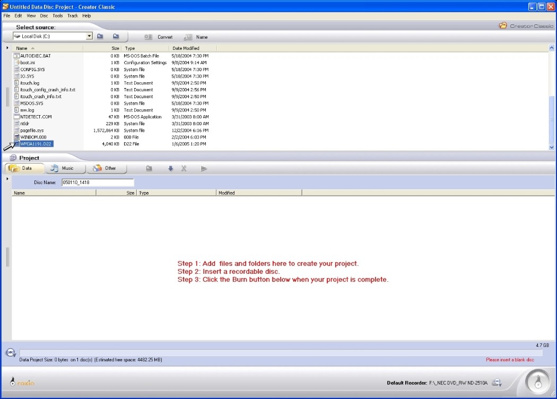Click the 'Please insert a blank disc' message

click(x=510, y=360)
